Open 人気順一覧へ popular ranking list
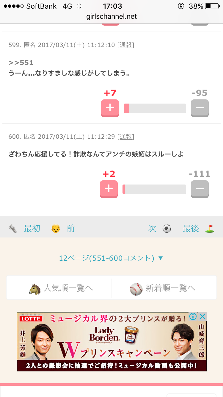 pyautogui.click(x=59, y=288)
